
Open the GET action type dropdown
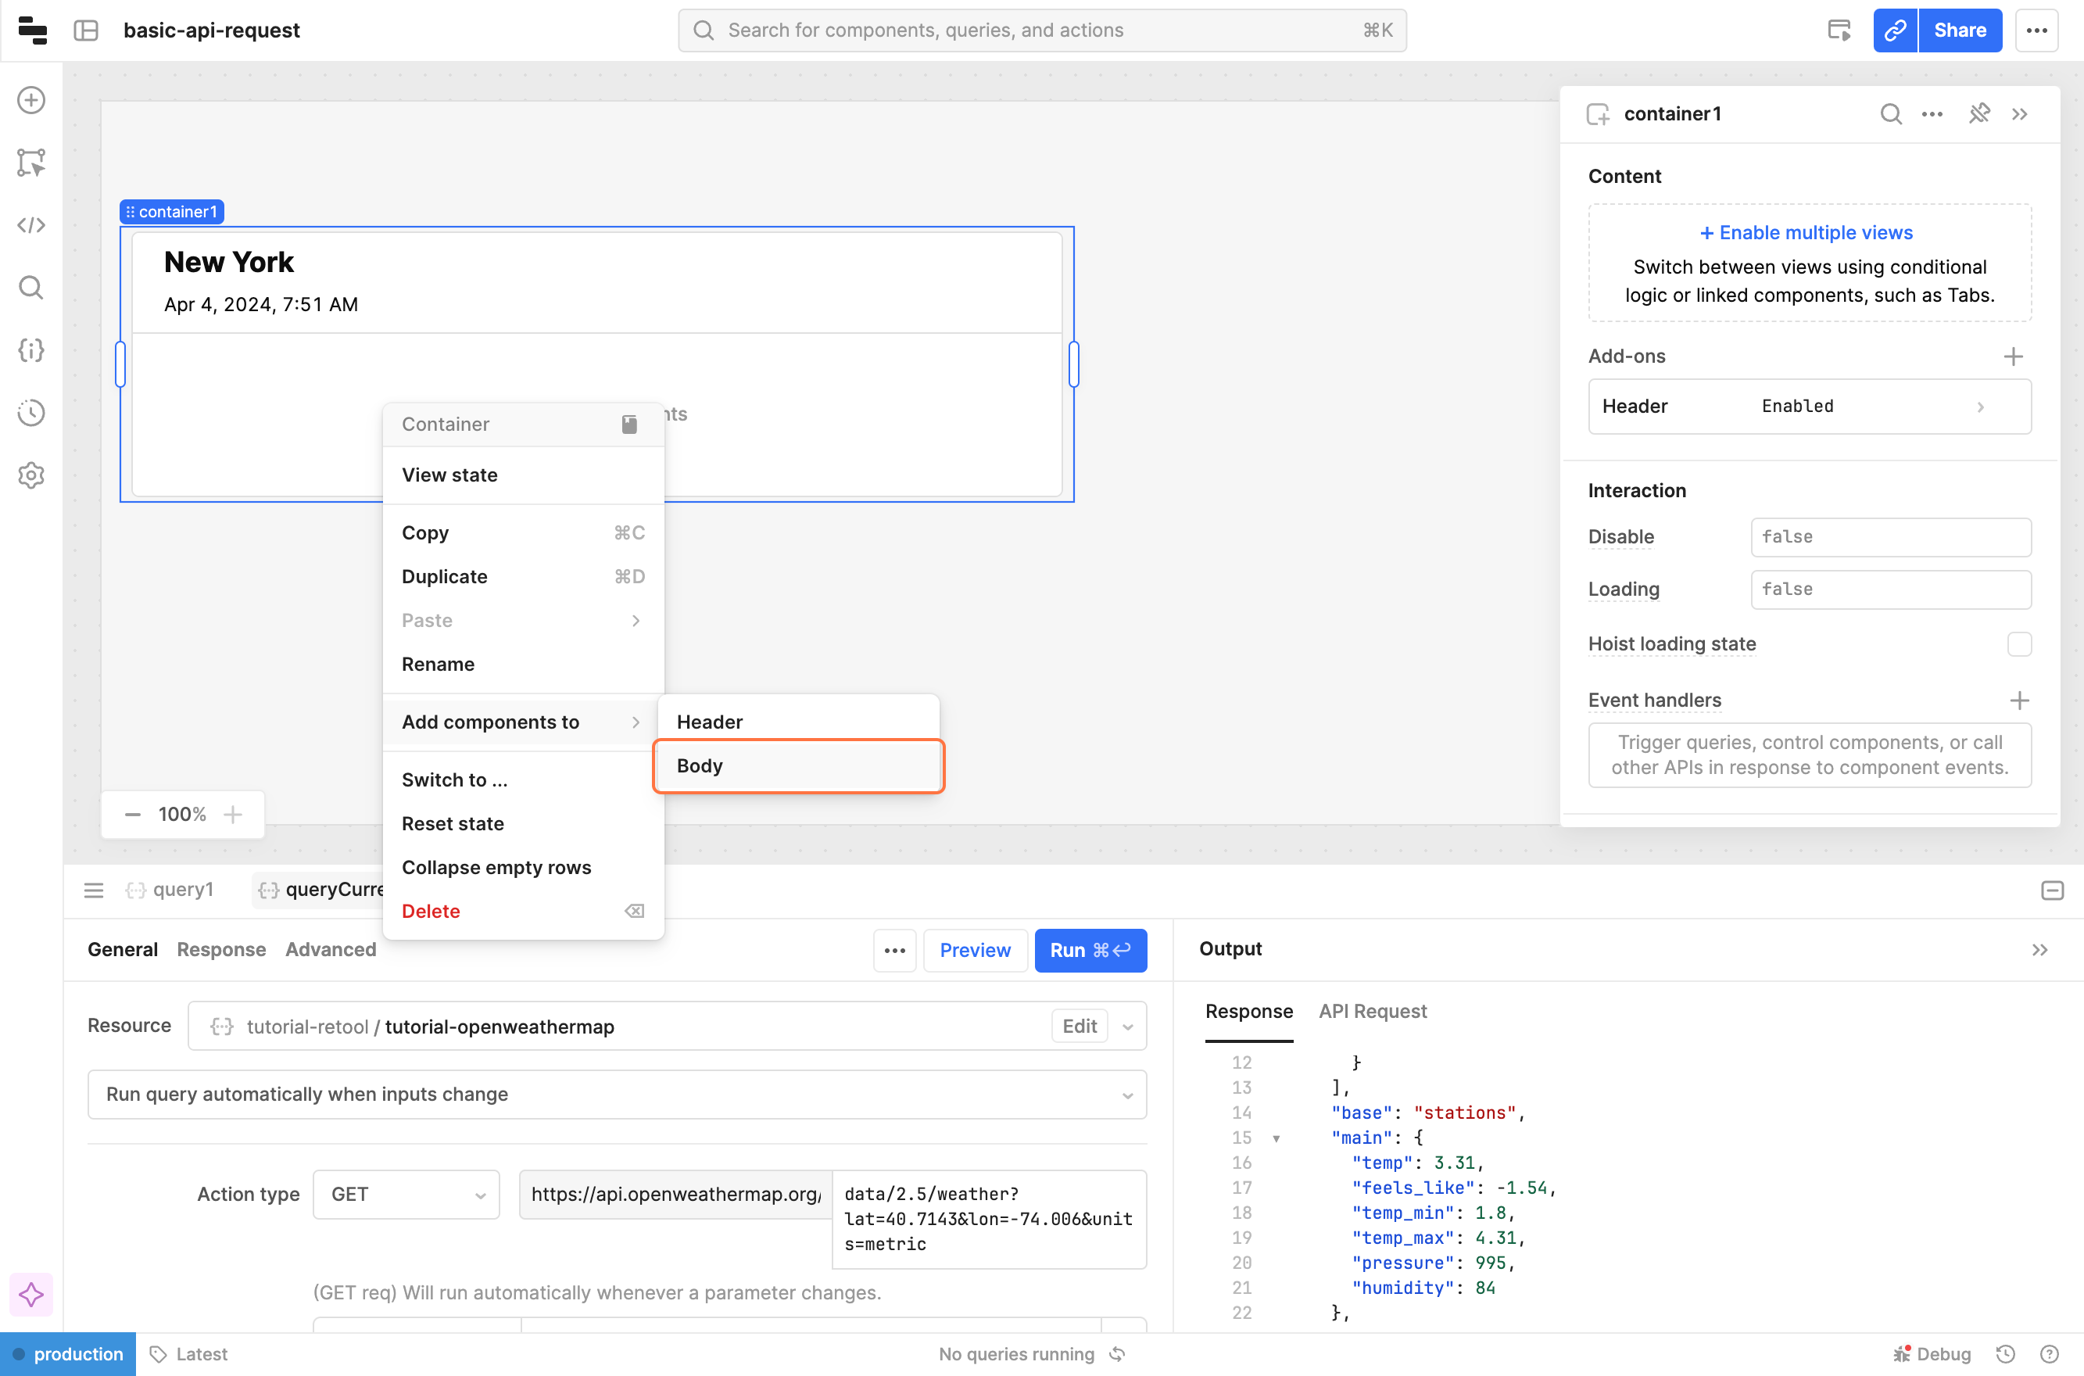click(x=406, y=1195)
